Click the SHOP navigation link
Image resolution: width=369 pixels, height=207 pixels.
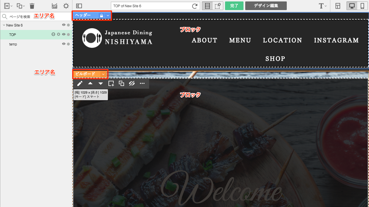click(275, 59)
